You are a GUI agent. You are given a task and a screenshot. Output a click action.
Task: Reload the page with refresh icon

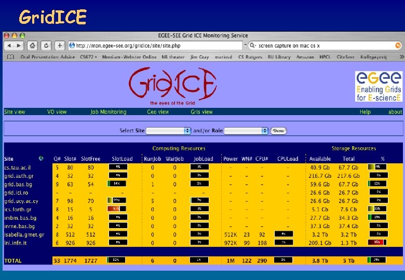tap(46, 46)
